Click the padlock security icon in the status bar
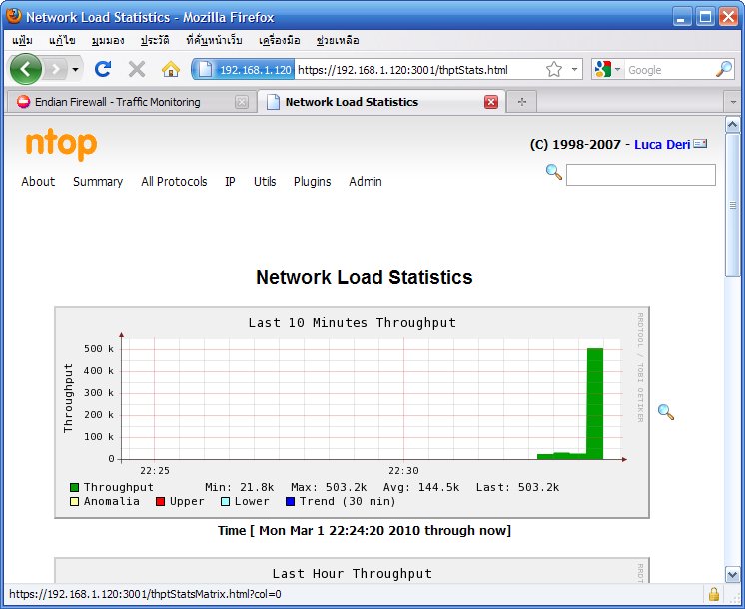 click(714, 594)
